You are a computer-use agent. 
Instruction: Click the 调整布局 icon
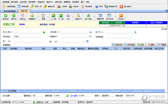[x=100, y=16]
